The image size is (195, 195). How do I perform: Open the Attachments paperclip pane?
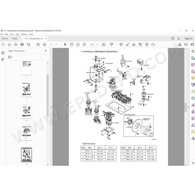[3, 59]
